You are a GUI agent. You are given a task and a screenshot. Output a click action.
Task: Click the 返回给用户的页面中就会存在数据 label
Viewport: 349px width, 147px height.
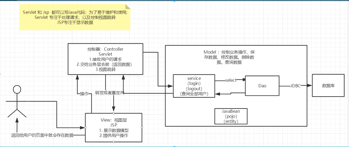tap(42, 135)
